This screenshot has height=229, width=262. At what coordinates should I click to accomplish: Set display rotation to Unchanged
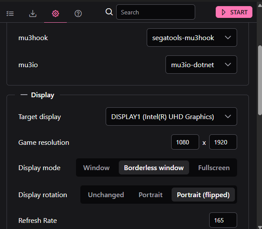tap(106, 195)
